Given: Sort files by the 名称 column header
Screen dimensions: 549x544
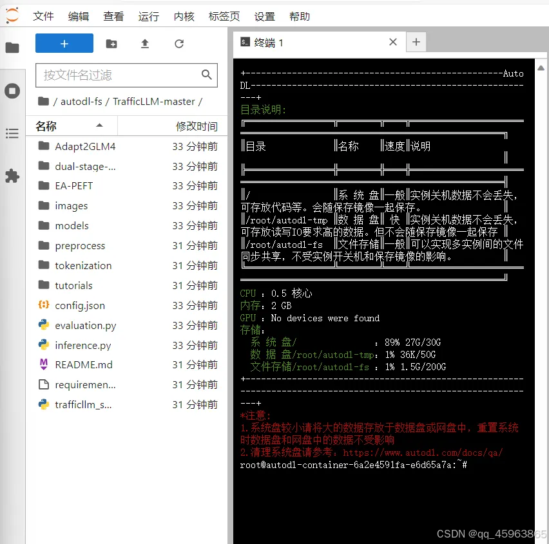Looking at the screenshot, I should 72,126.
